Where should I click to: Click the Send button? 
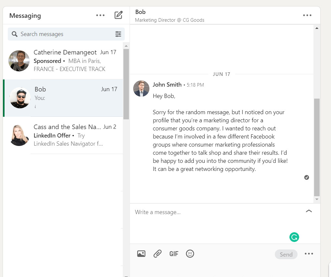pos(286,254)
